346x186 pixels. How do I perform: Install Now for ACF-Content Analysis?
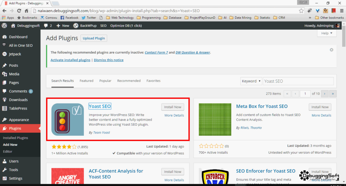tap(173, 172)
